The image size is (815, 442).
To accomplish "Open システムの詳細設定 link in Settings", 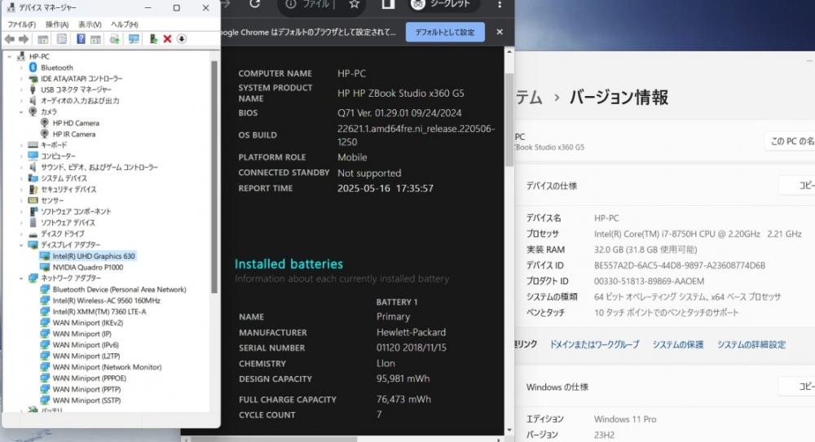I will click(751, 344).
